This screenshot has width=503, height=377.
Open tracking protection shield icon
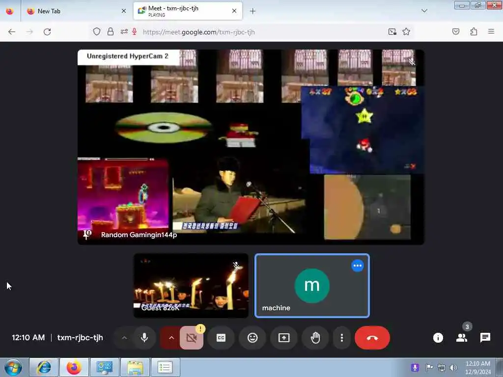(97, 32)
